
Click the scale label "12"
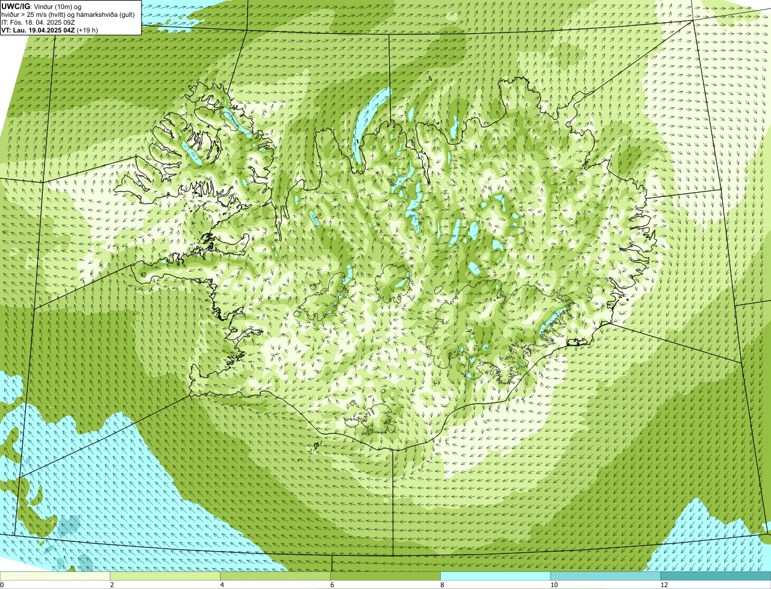tap(664, 585)
